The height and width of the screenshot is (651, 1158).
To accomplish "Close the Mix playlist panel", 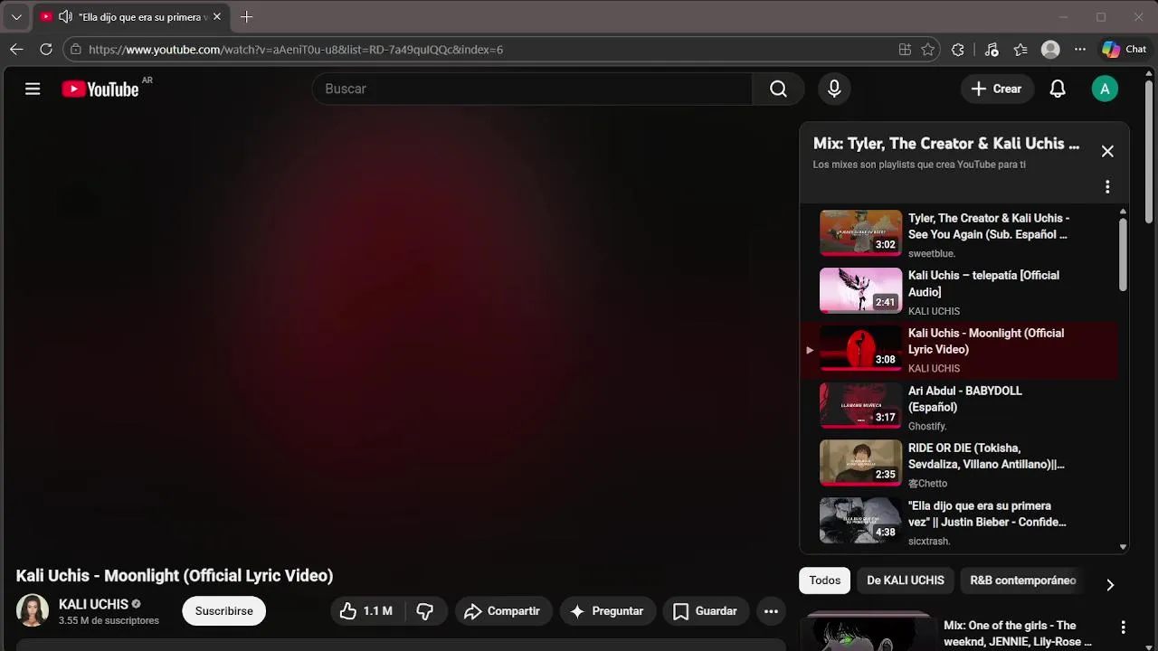I will pos(1107,151).
